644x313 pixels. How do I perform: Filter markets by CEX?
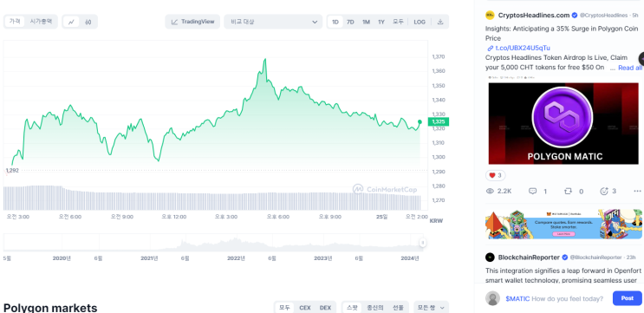(x=305, y=308)
